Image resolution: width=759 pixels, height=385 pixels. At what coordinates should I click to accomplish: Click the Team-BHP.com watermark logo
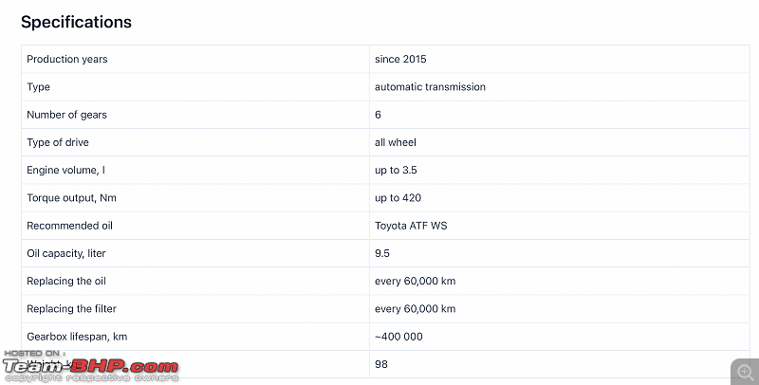pos(91,367)
